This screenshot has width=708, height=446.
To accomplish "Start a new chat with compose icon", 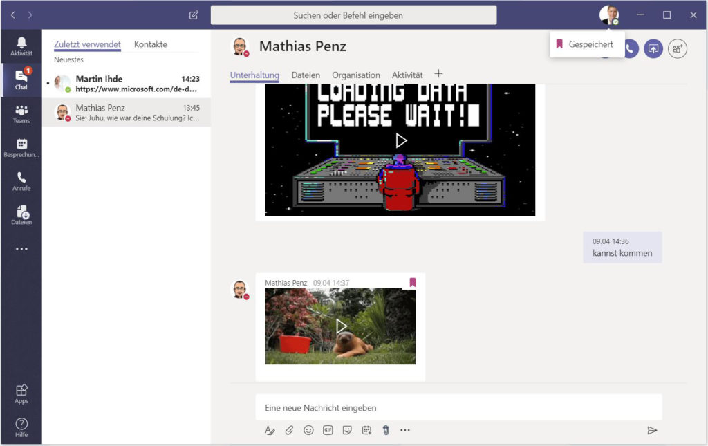I will point(194,15).
